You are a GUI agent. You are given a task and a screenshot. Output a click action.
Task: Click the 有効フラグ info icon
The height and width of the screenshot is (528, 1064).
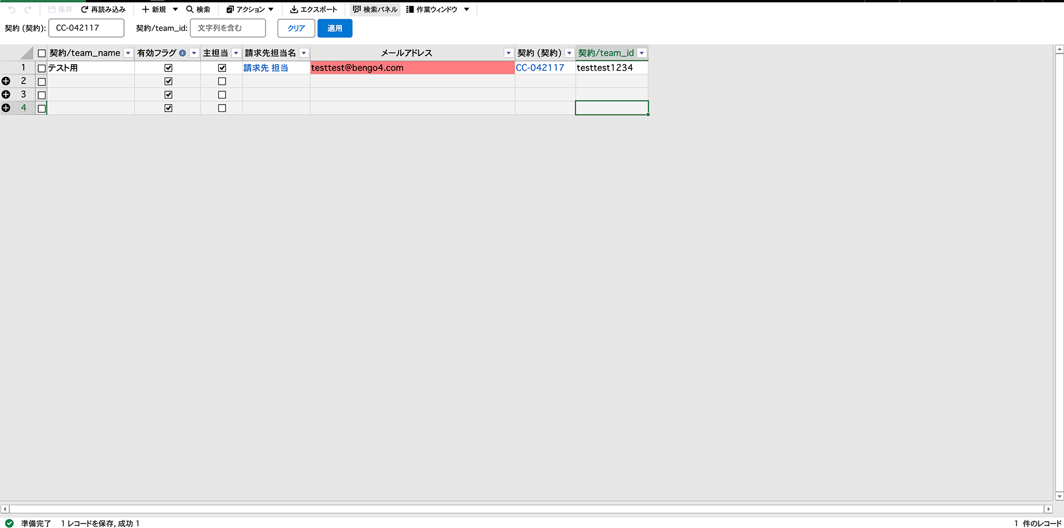[x=182, y=53]
